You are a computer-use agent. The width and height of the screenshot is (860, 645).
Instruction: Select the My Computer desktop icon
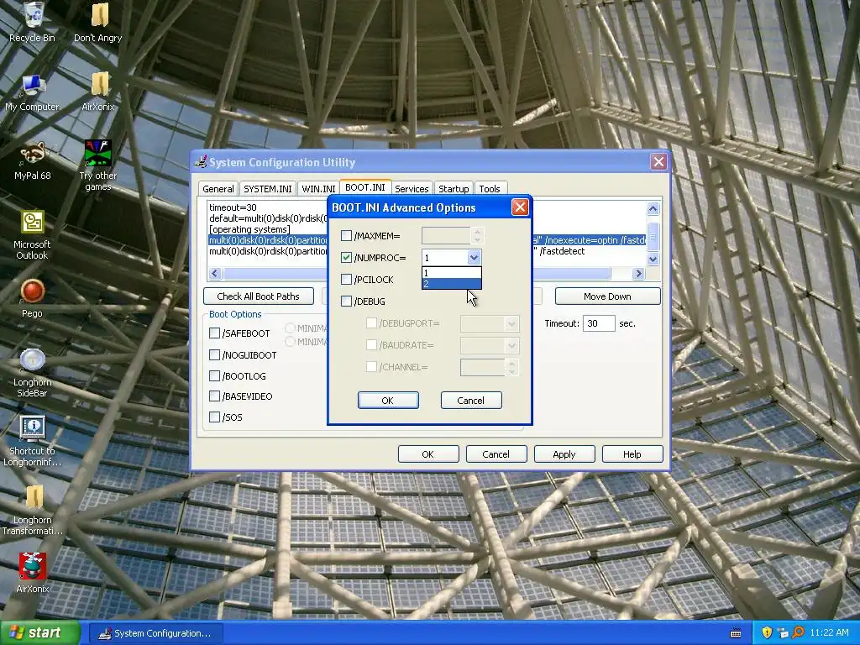33,91
